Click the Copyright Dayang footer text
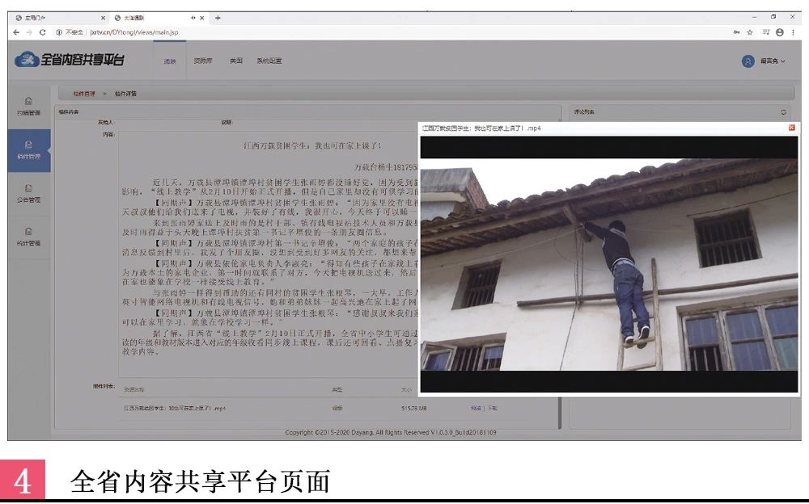 click(x=391, y=432)
